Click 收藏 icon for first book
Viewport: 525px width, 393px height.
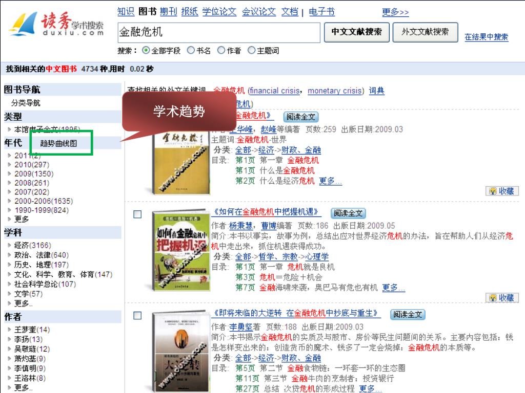pyautogui.click(x=502, y=191)
